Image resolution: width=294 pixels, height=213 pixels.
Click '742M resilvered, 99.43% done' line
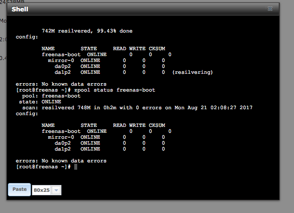coord(87,31)
